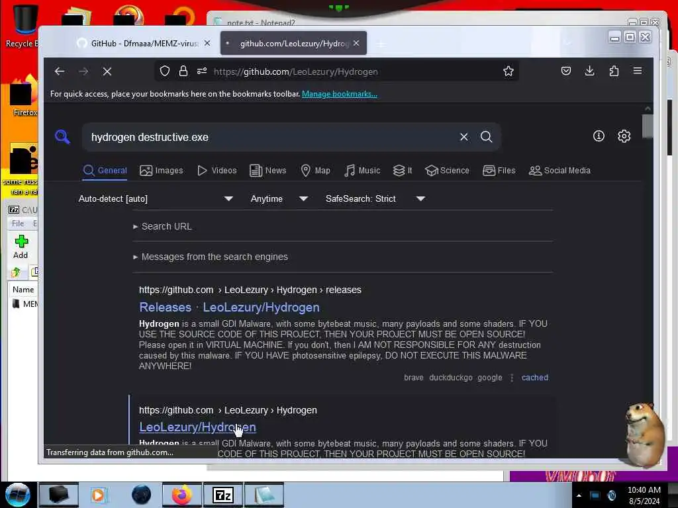This screenshot has width=678, height=508.
Task: Open Firefox from the taskbar
Action: [181, 495]
